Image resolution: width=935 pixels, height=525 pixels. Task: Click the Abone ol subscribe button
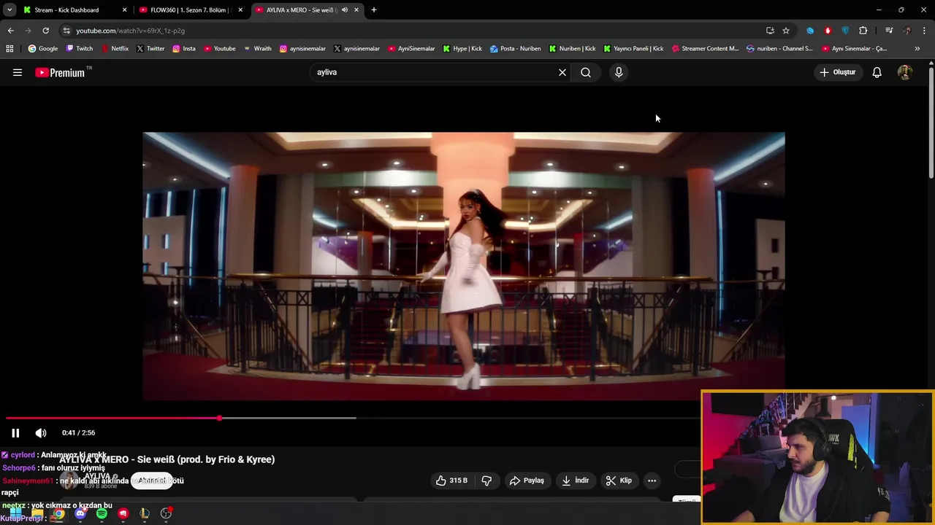(x=152, y=481)
